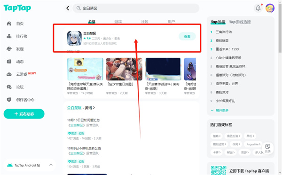Focus the search box containing 尘白禁区
The width and height of the screenshot is (282, 175).
tap(136, 8)
